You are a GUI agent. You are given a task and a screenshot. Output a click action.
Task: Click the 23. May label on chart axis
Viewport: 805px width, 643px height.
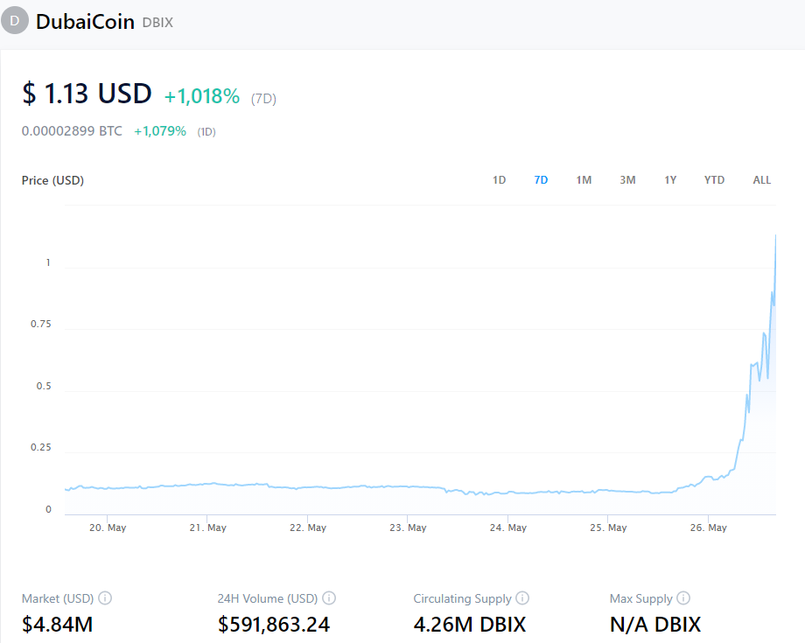[409, 528]
